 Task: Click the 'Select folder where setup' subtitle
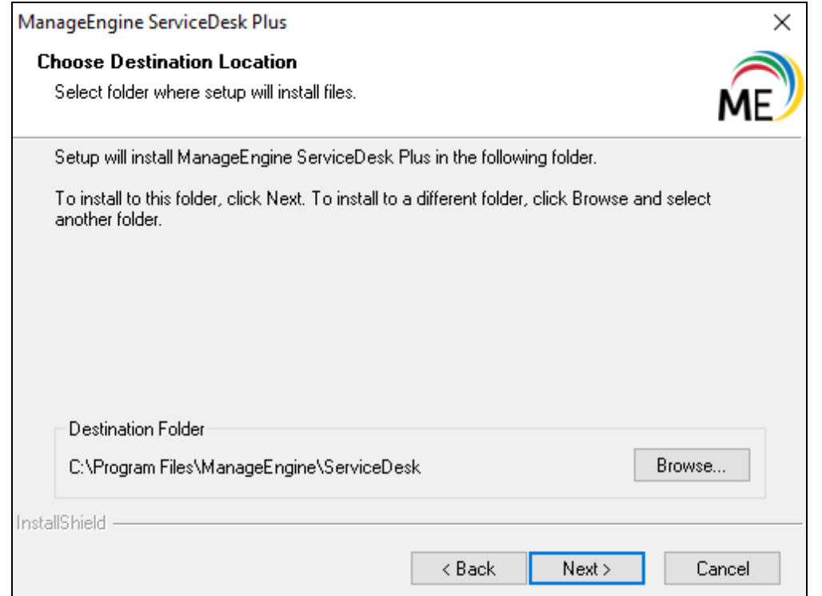coord(205,93)
